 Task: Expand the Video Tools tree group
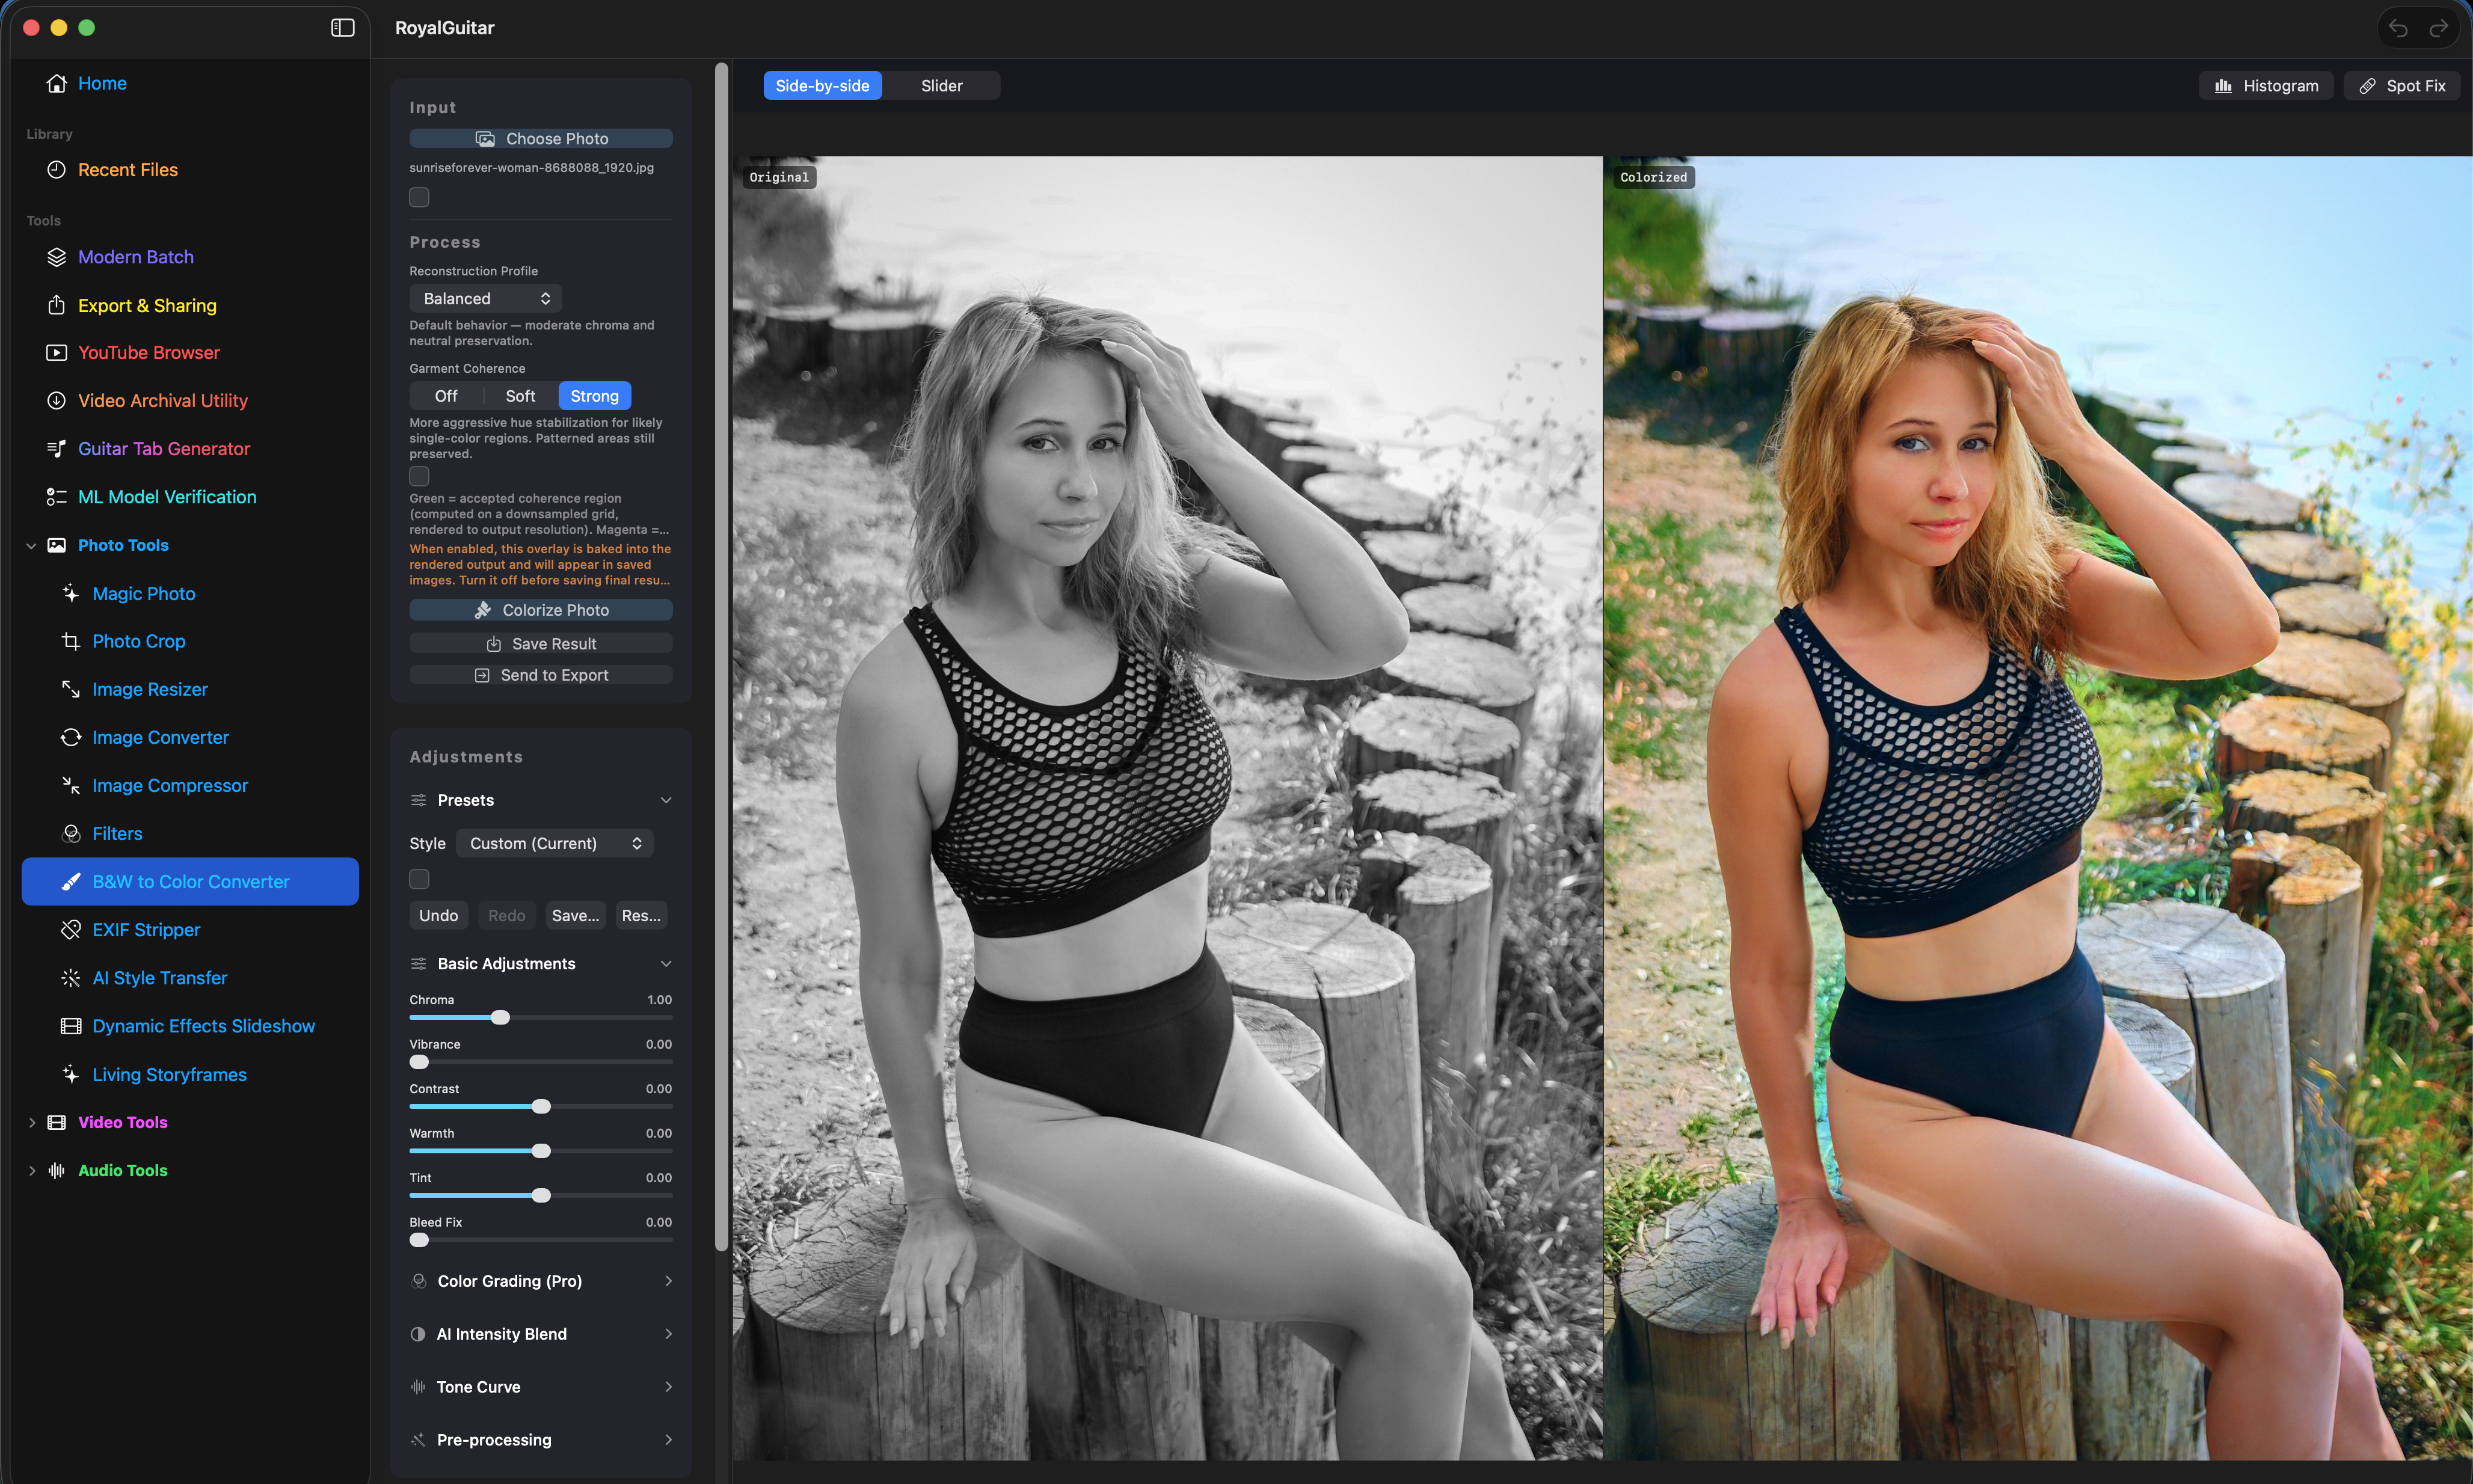point(31,1123)
